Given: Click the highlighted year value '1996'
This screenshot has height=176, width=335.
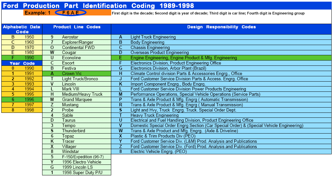Looking at the screenshot, I should [x=29, y=100].
